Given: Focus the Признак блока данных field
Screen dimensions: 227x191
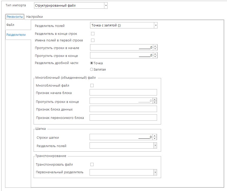Looking at the screenshot, I should (123, 109).
